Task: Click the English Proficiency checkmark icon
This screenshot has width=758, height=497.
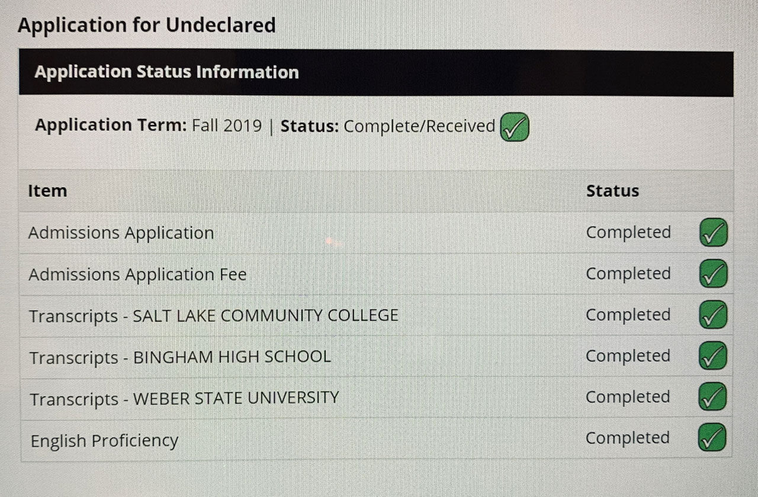Action: 712,438
